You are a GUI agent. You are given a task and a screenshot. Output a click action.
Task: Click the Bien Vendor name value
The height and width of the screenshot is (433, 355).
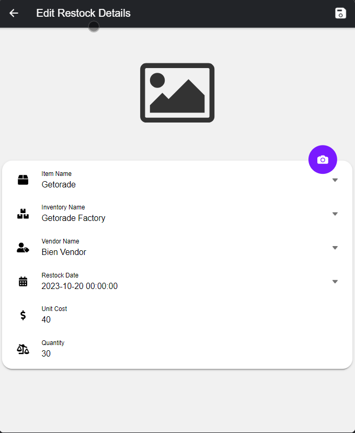(x=64, y=252)
